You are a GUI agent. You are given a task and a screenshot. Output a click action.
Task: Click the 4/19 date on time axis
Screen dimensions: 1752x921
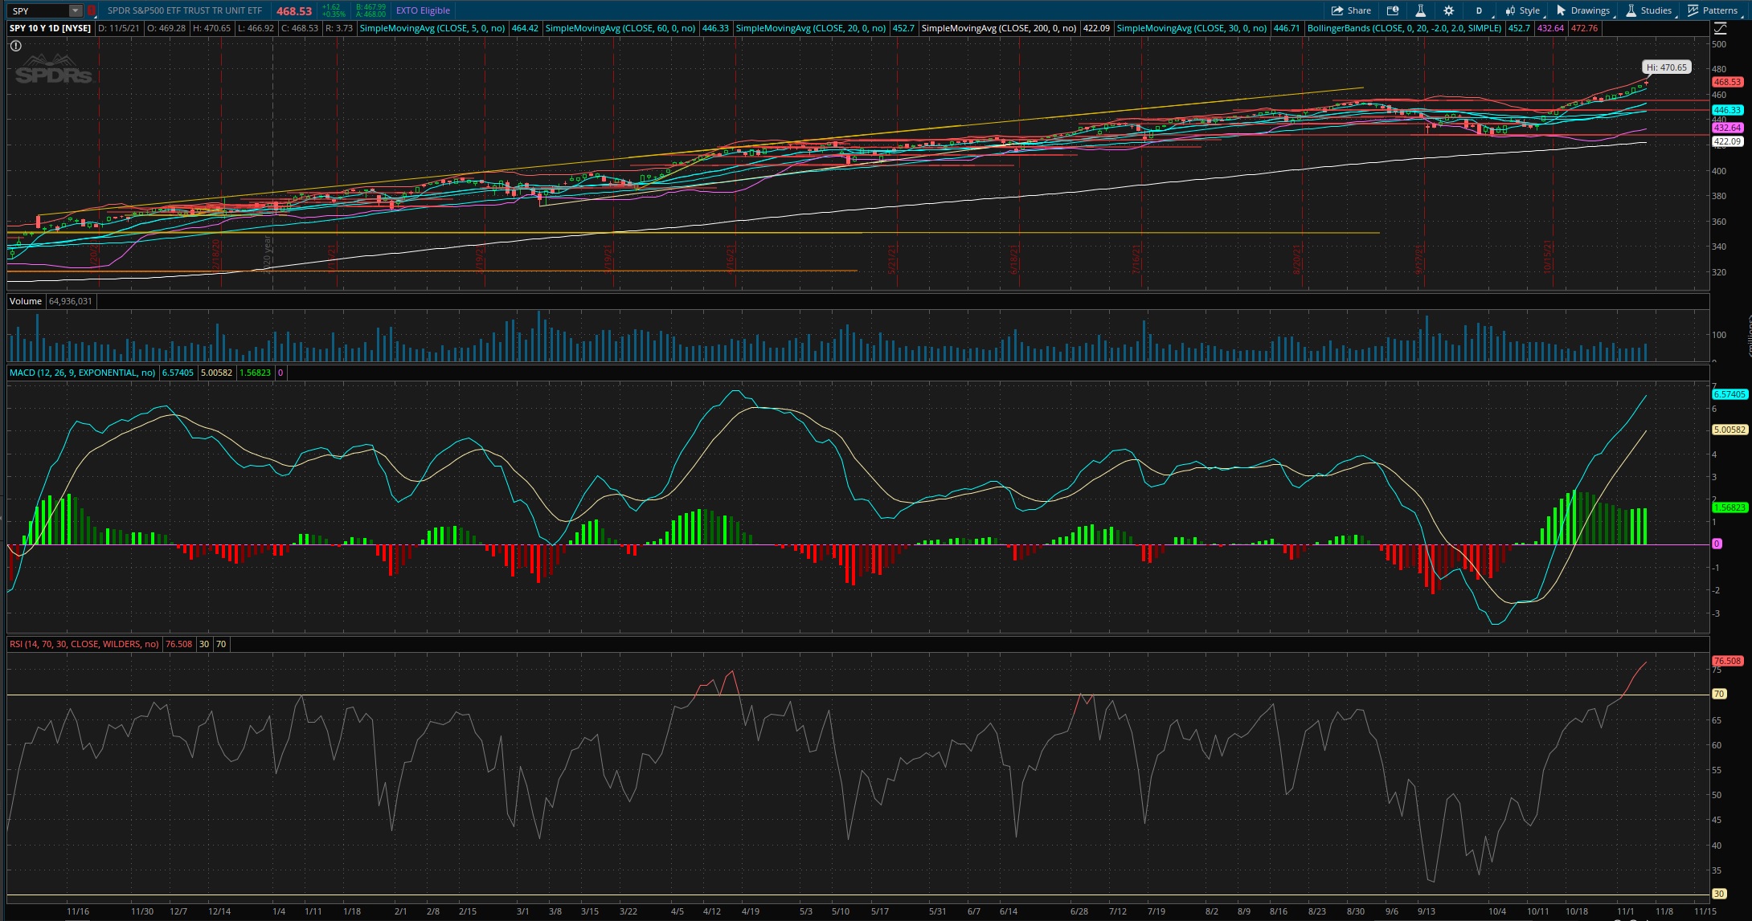750,911
